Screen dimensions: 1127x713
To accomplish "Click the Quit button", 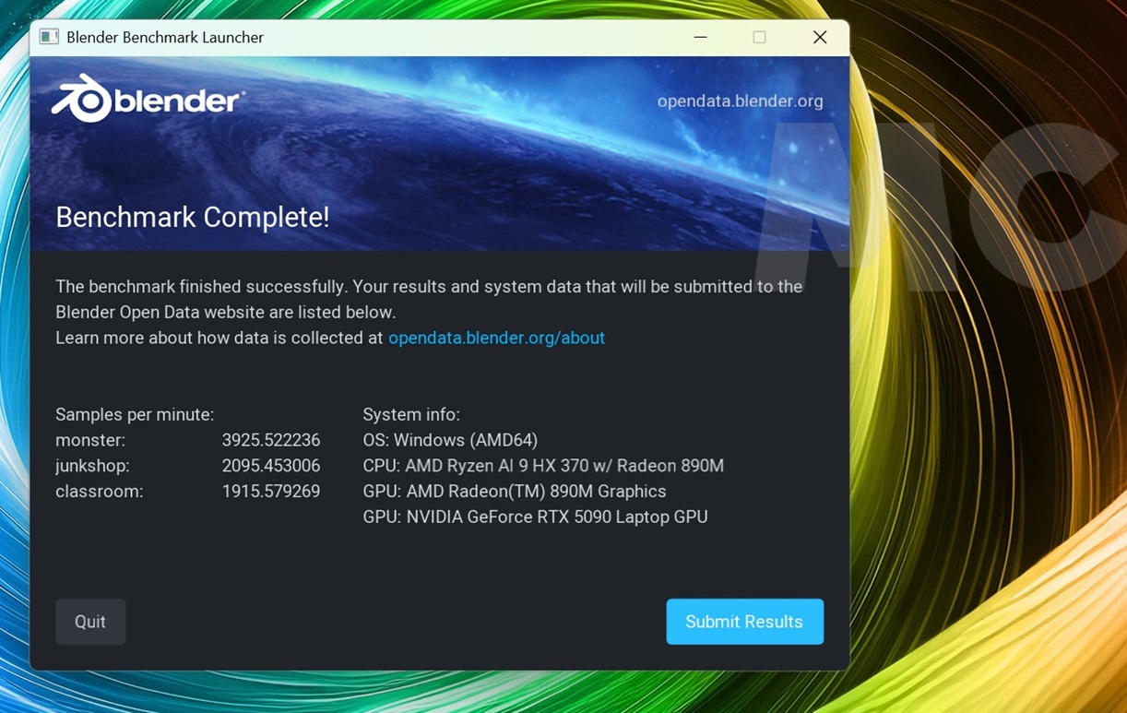I will tap(90, 622).
